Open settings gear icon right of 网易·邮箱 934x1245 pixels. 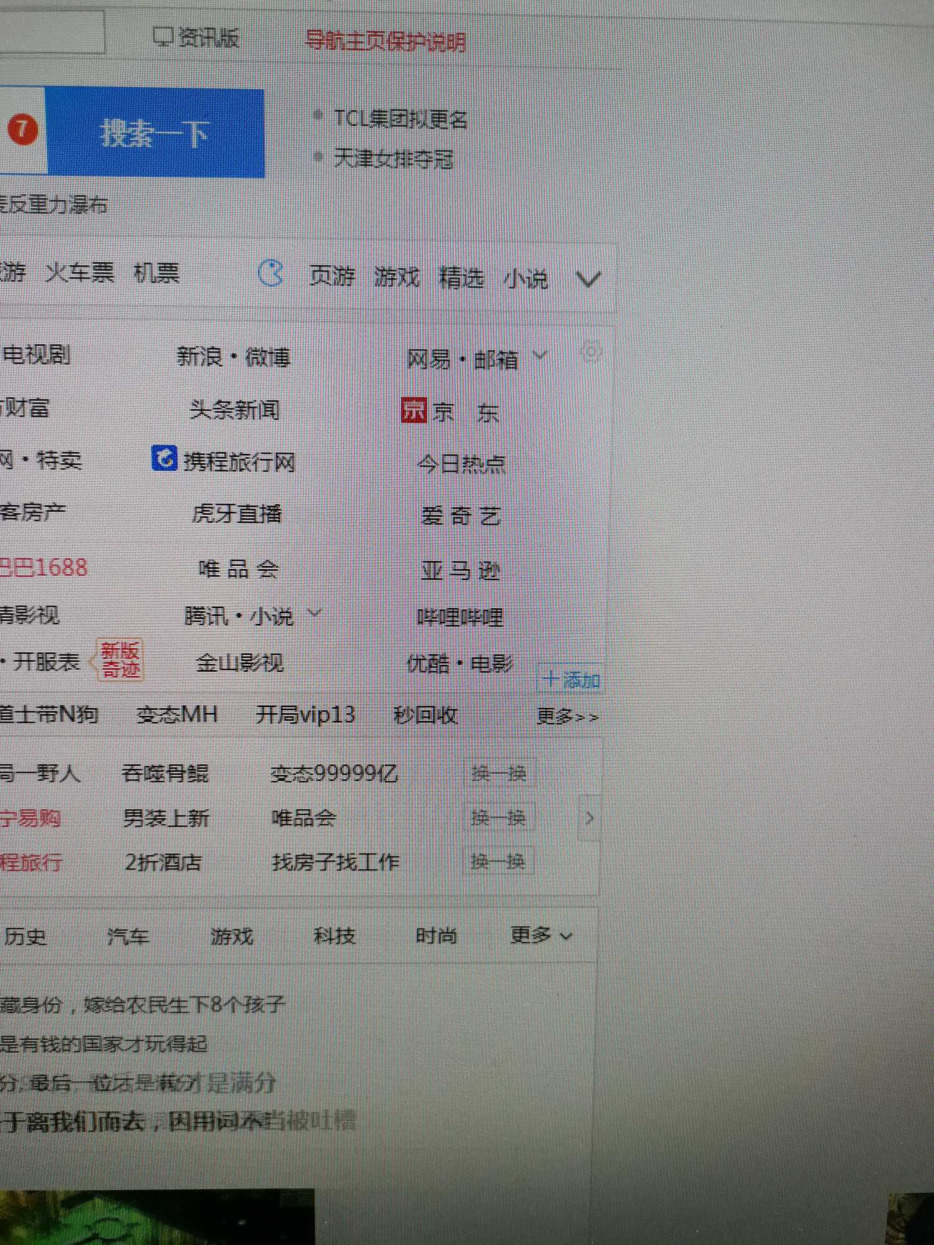click(x=590, y=353)
